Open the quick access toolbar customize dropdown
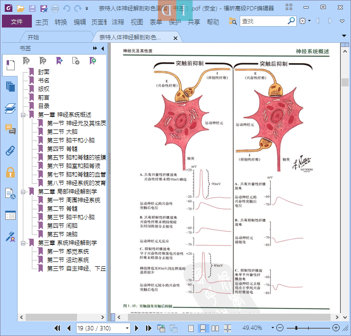This screenshot has height=336, width=351. [87, 9]
